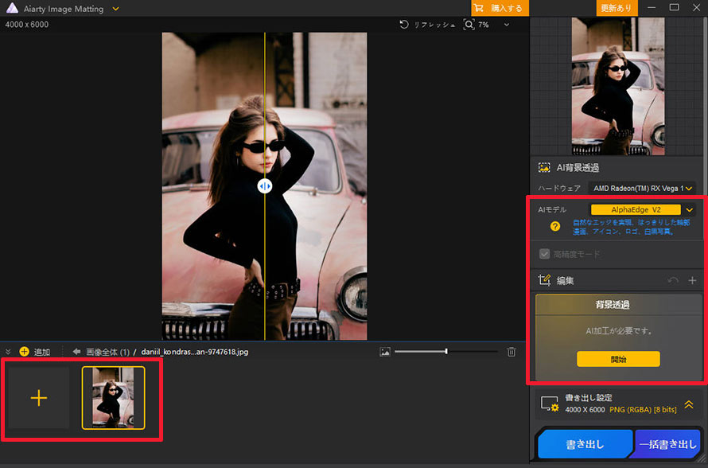Click the back arrow beside 画像全体
Image resolution: width=708 pixels, height=468 pixels.
click(76, 352)
